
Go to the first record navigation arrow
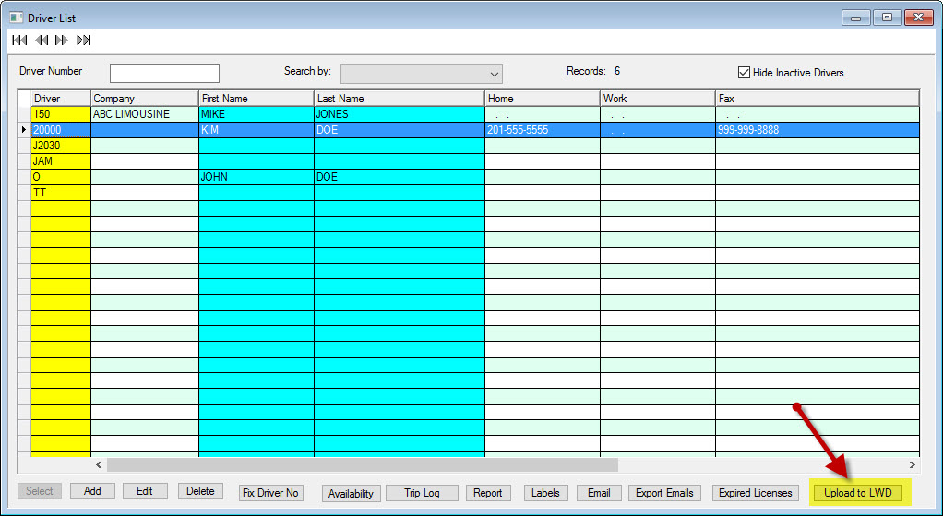19,41
